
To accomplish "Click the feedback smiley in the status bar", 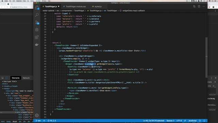I will point(200,121).
